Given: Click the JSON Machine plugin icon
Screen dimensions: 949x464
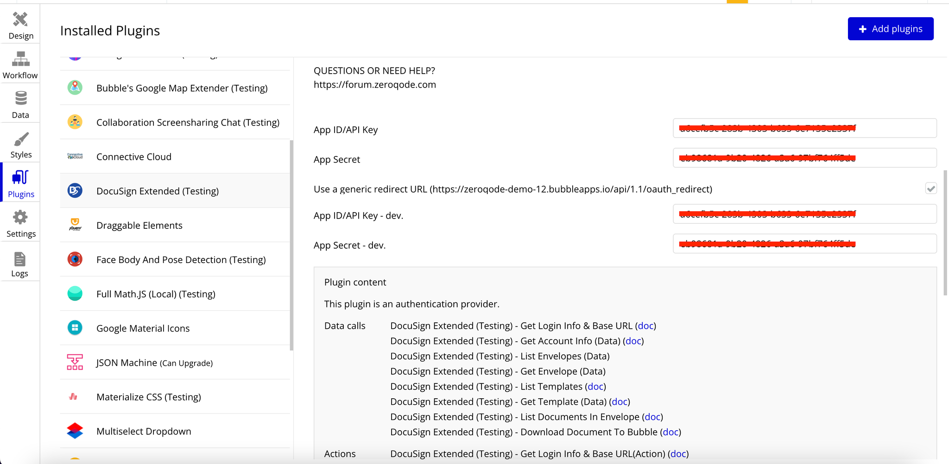Looking at the screenshot, I should click(x=75, y=362).
